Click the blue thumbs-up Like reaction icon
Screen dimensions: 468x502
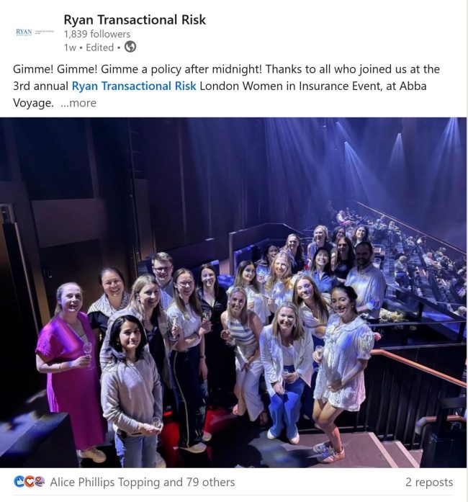tap(19, 482)
